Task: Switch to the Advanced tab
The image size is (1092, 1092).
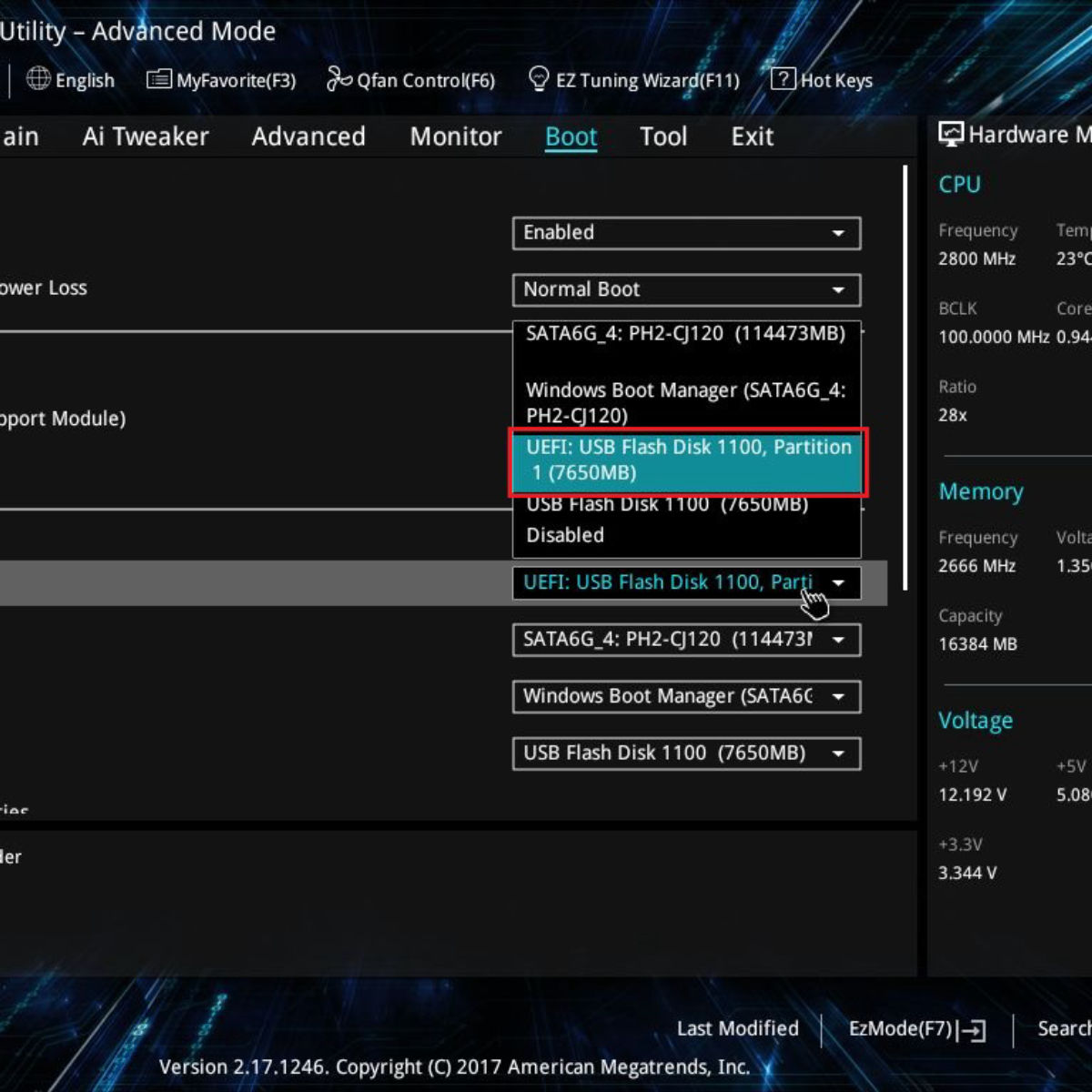Action: coord(308,136)
